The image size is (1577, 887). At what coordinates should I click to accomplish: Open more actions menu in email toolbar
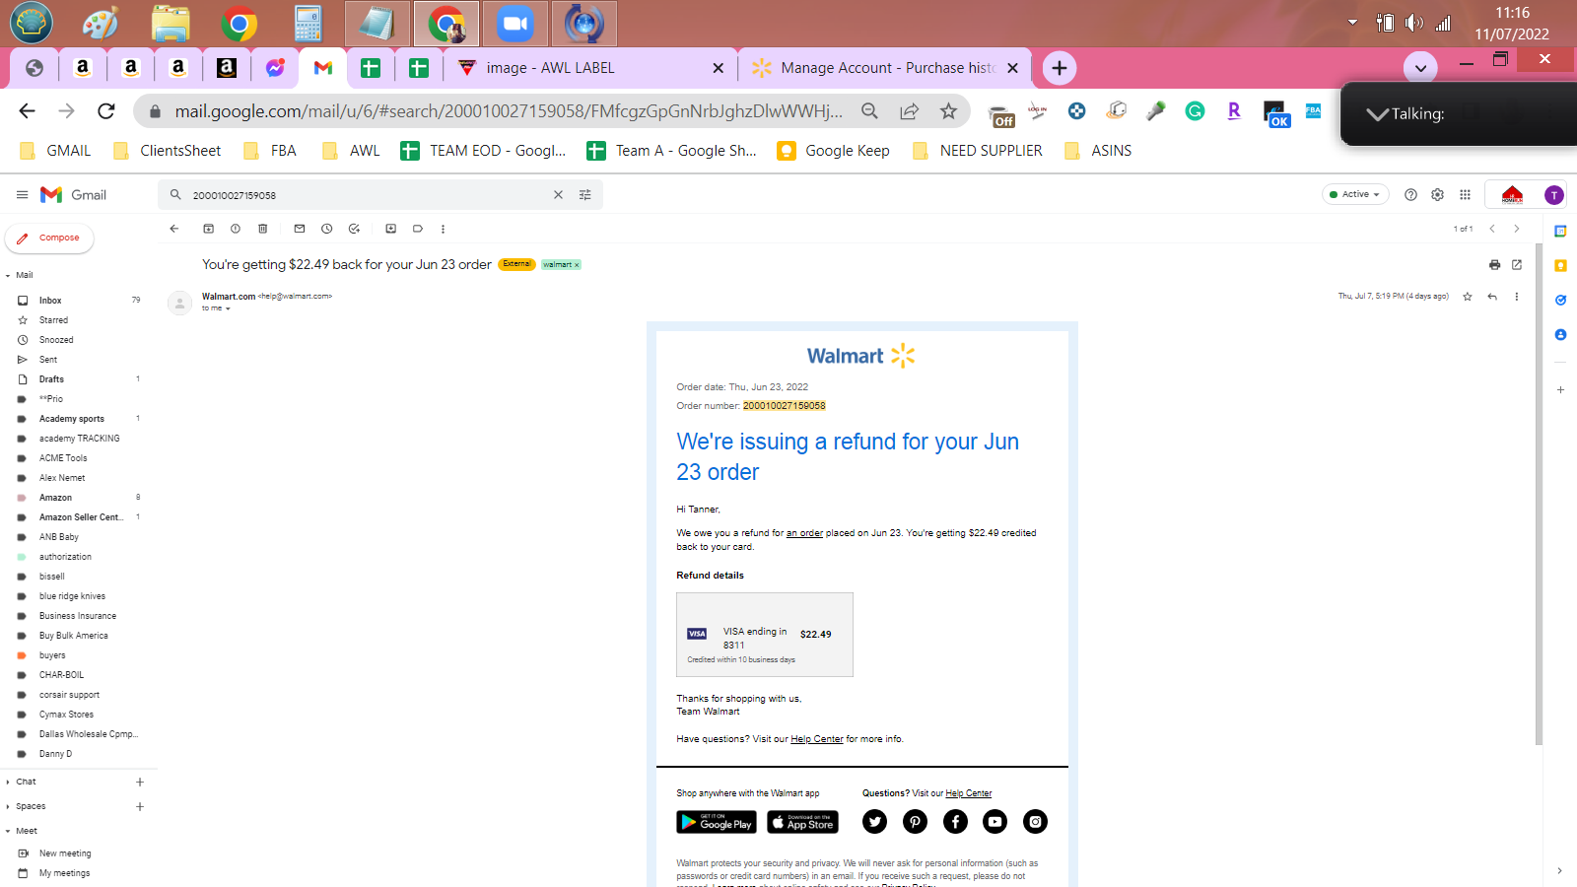point(444,229)
